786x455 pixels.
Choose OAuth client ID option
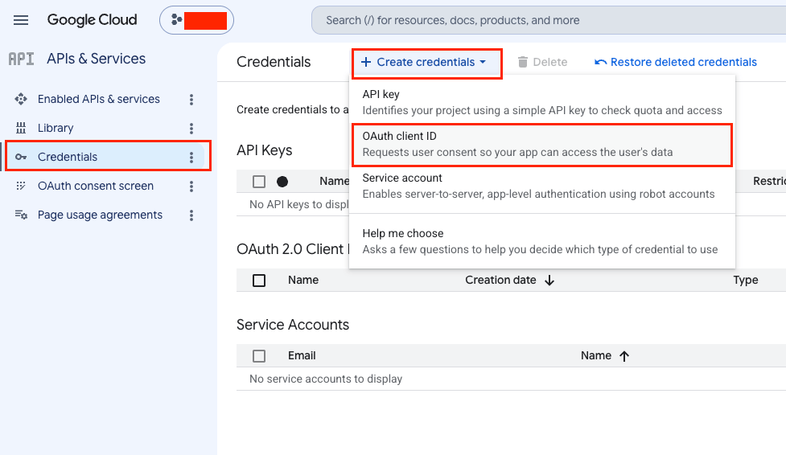point(542,145)
